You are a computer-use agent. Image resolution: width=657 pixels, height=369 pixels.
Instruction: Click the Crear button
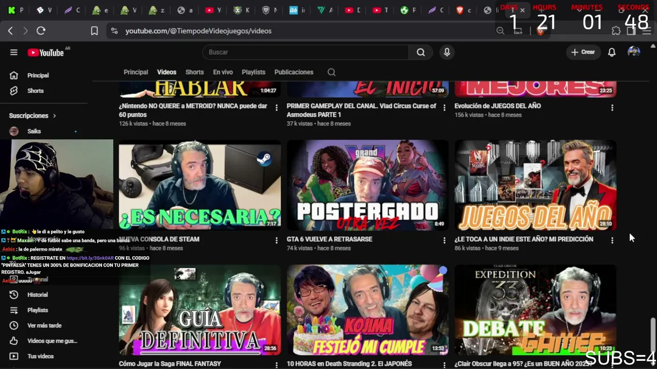point(583,52)
